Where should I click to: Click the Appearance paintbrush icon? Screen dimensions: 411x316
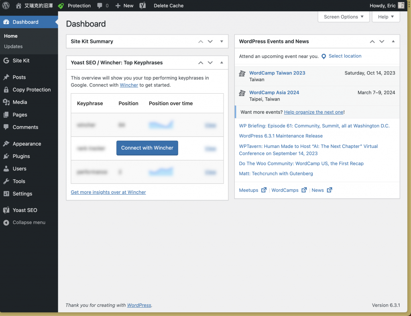(x=6, y=144)
